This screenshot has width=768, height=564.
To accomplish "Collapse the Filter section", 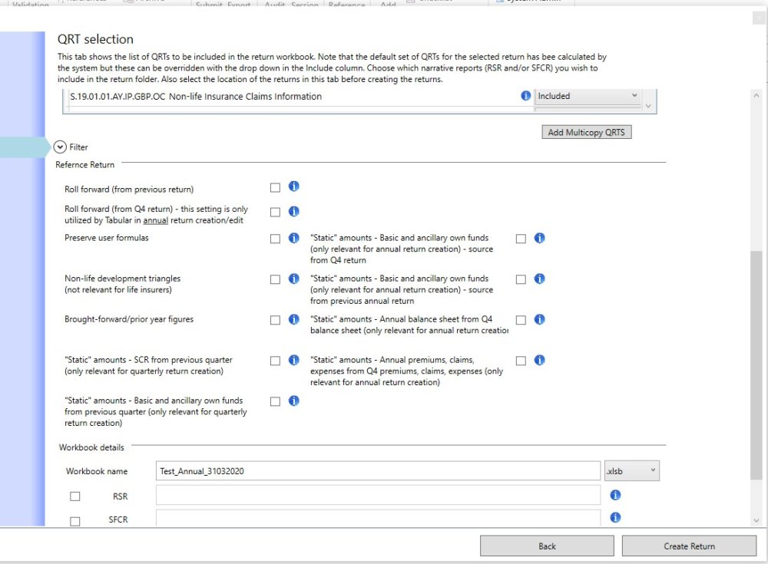I will pos(59,146).
